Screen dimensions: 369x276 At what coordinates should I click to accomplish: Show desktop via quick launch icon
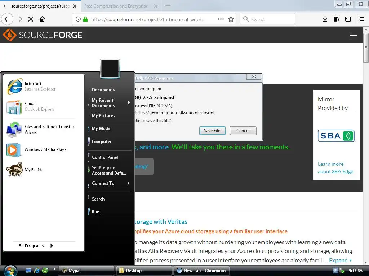[28, 271]
